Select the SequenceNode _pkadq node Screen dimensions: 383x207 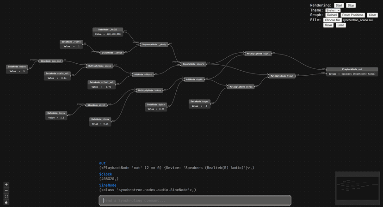pyautogui.click(x=154, y=45)
